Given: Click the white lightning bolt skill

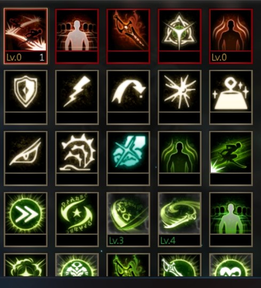Looking at the screenshot, I should 77,98.
